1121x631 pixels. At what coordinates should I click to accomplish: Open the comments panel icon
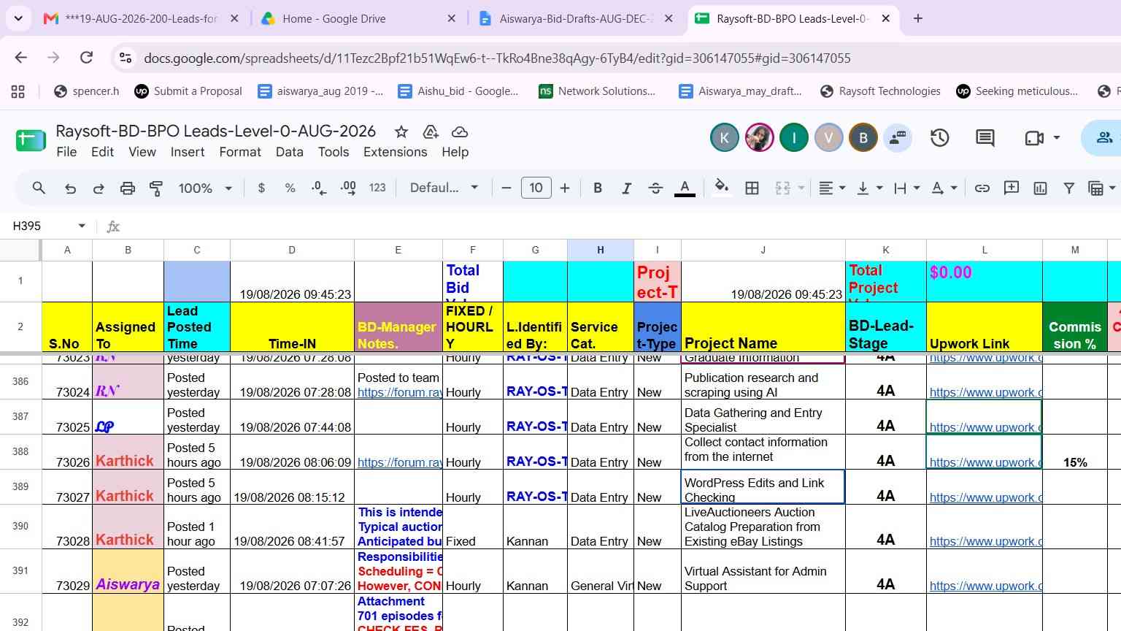click(x=985, y=137)
